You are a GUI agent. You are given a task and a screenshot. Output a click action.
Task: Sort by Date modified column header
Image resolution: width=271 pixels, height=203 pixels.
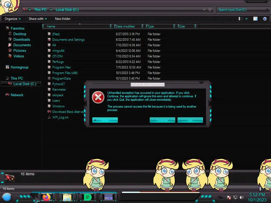(128, 26)
